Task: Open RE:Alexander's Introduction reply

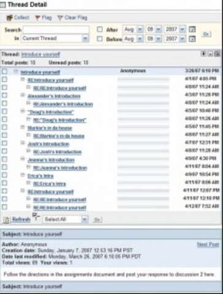Action: point(63,104)
